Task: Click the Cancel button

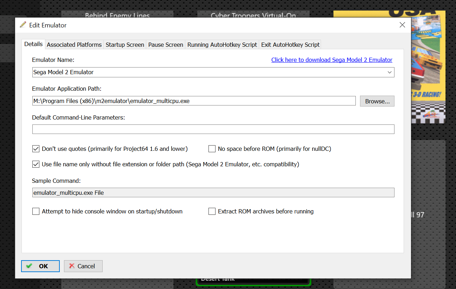Action: 83,266
